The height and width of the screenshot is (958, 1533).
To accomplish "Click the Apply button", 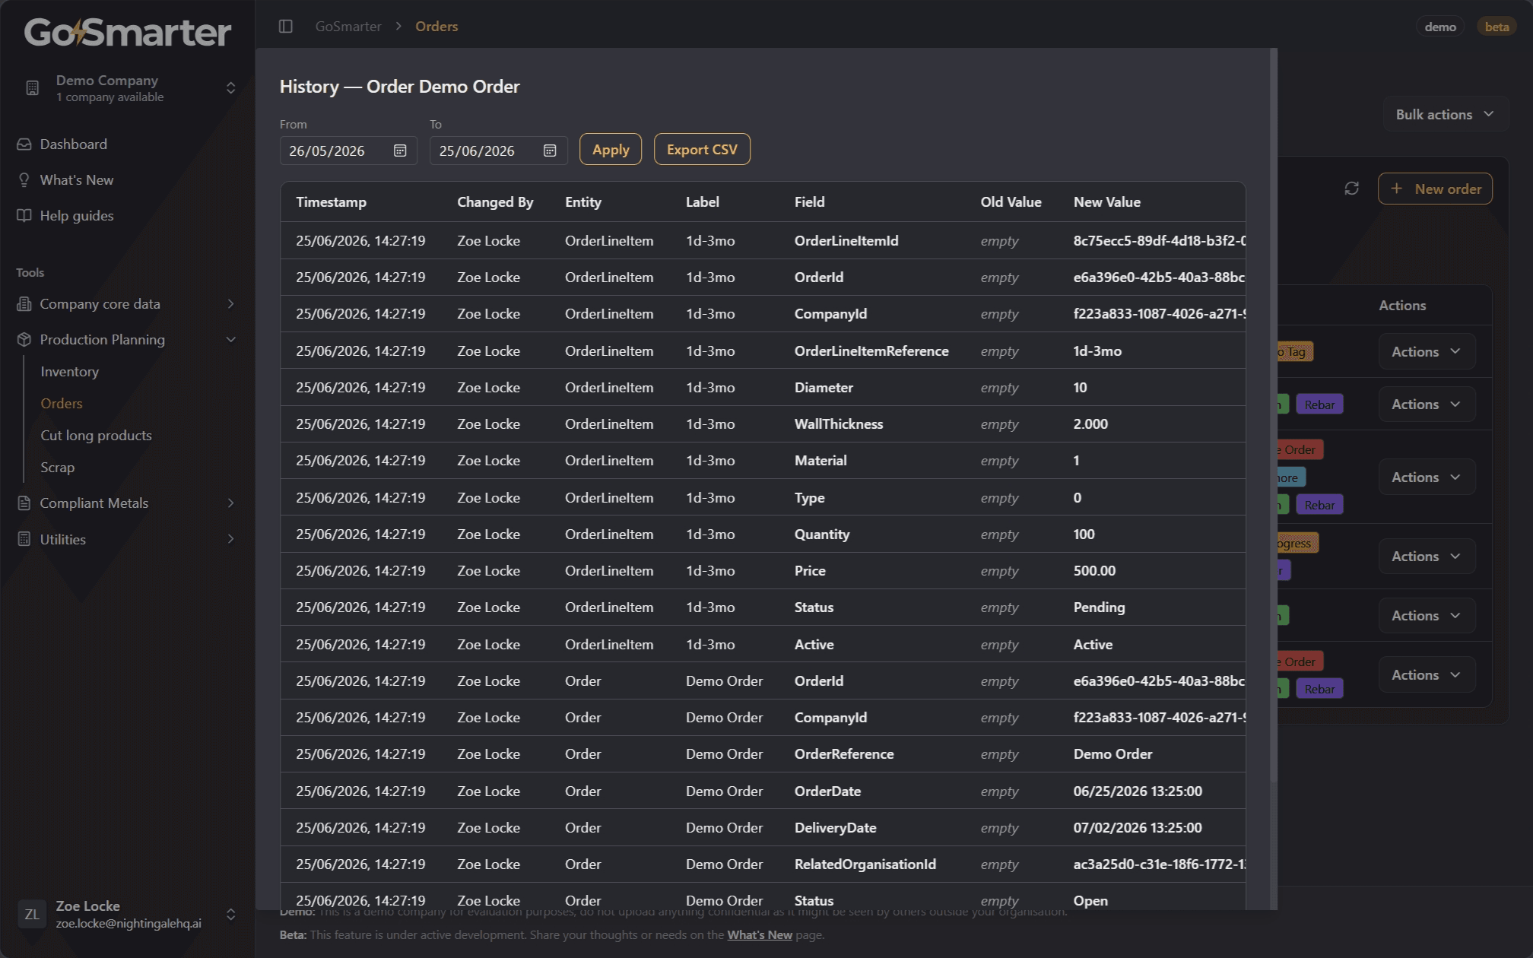I will coord(611,150).
